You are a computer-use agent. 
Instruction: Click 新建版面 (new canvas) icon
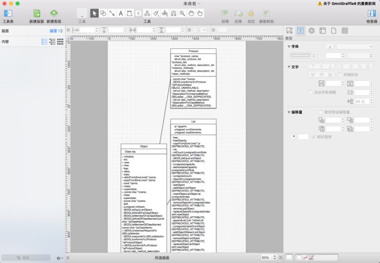pyautogui.click(x=37, y=13)
